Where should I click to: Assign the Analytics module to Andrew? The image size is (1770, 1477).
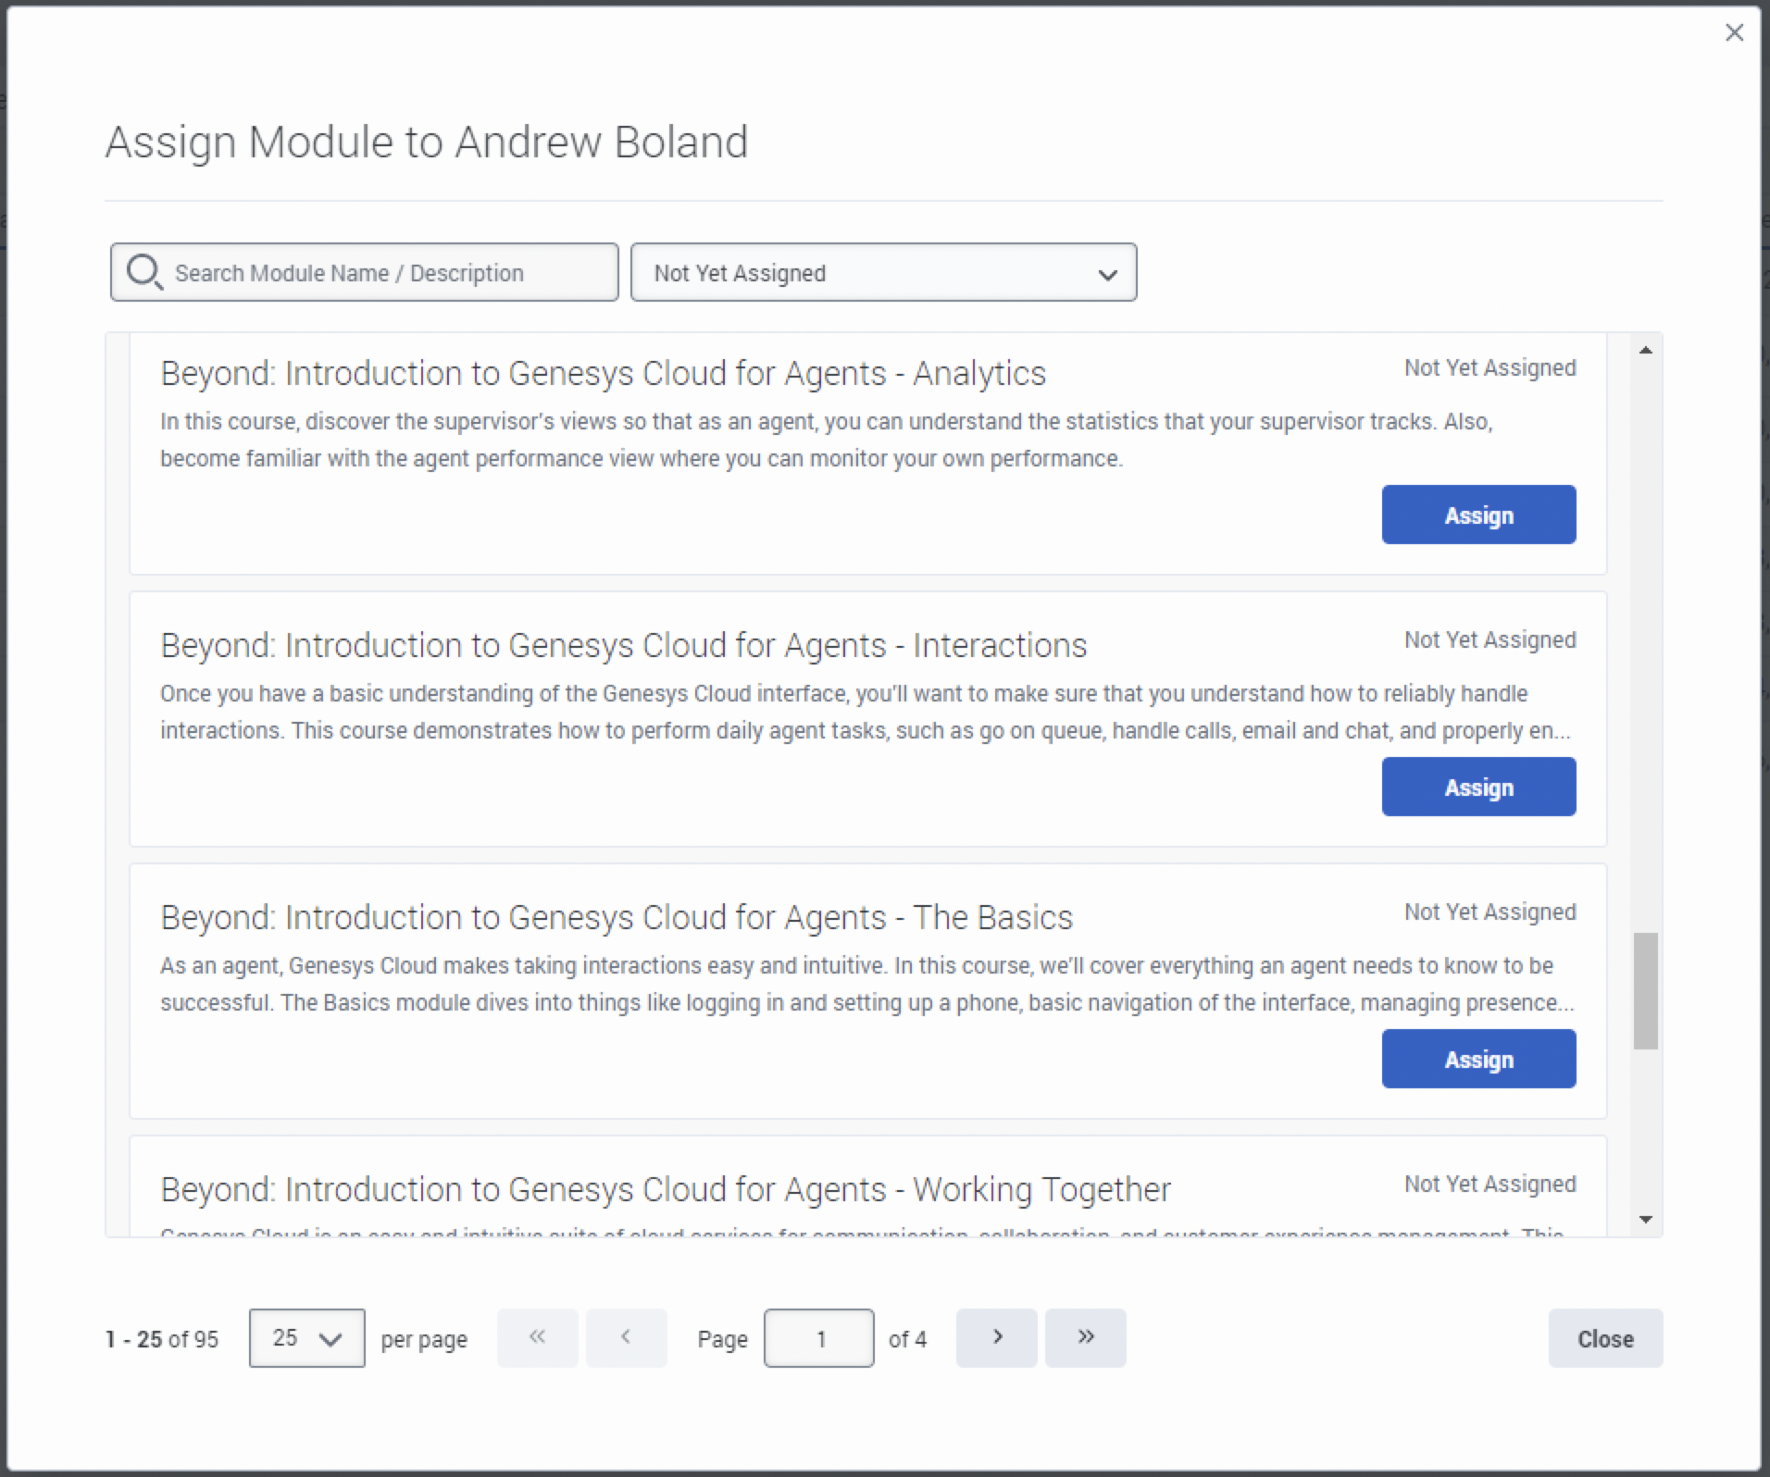pyautogui.click(x=1477, y=515)
